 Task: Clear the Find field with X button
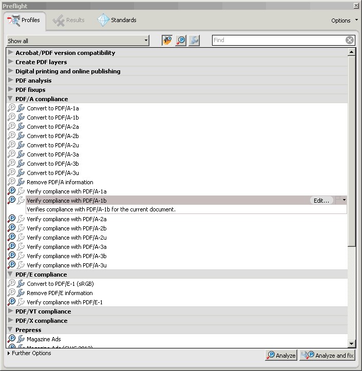coord(350,40)
